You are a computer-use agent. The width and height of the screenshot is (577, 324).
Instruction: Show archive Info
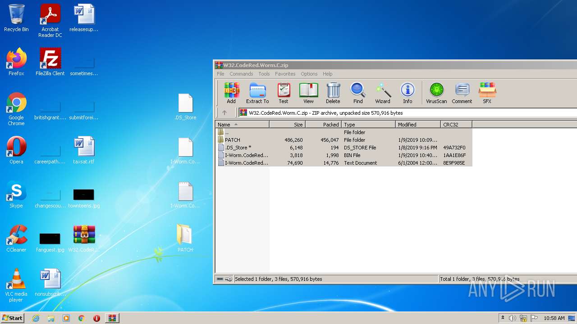[408, 93]
